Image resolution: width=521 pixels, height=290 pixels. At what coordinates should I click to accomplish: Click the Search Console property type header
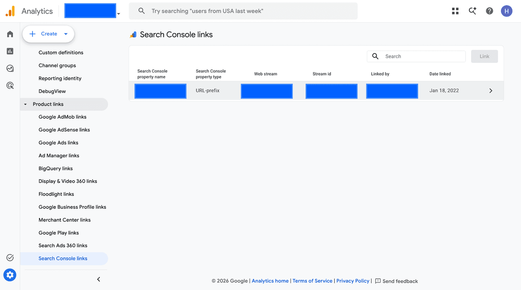tap(211, 74)
